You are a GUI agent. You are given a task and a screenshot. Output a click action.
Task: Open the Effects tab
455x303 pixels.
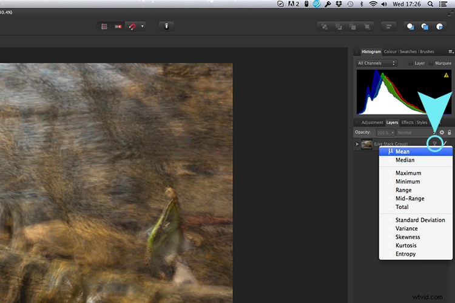coord(407,122)
